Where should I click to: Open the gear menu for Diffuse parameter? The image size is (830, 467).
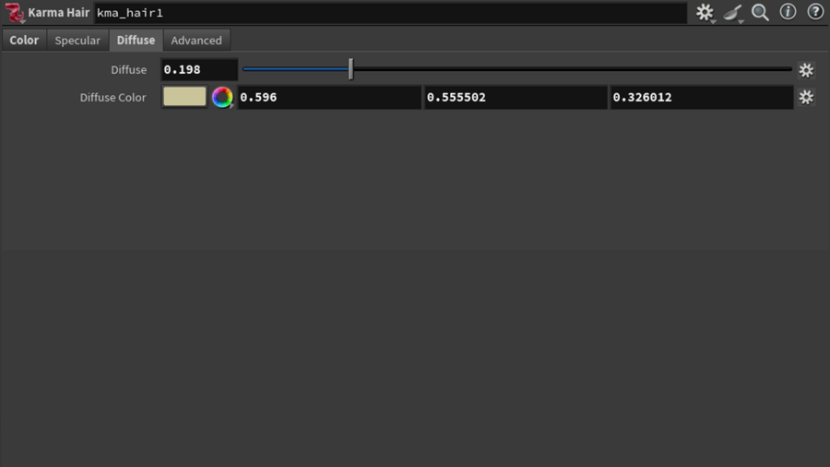806,70
